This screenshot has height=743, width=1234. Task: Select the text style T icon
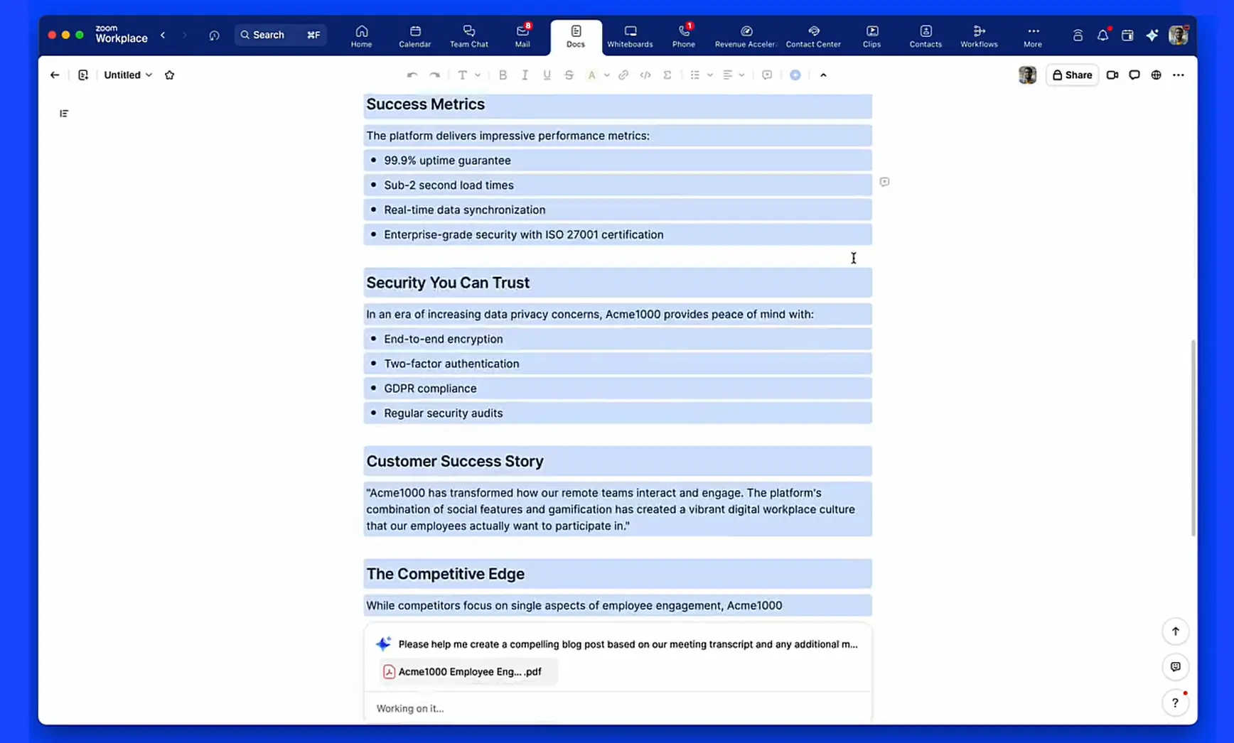[x=463, y=75]
